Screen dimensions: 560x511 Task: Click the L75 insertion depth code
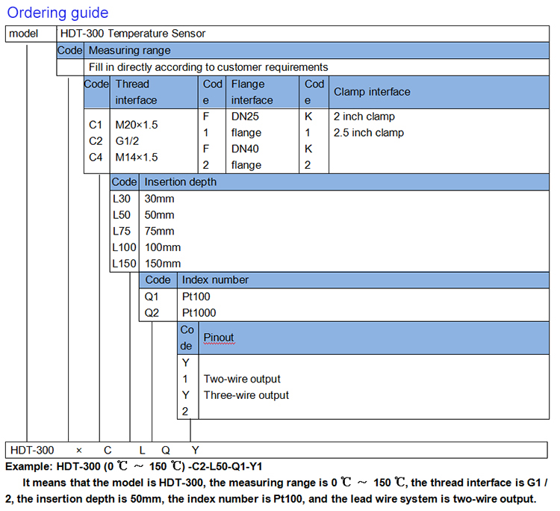coord(122,231)
